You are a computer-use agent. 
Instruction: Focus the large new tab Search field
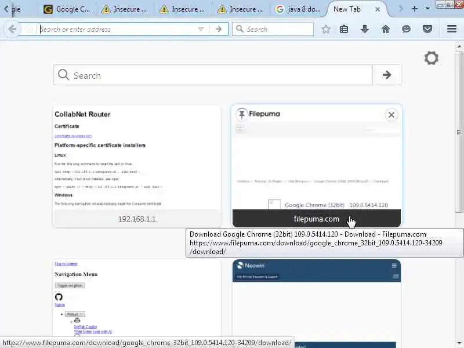[213, 75]
